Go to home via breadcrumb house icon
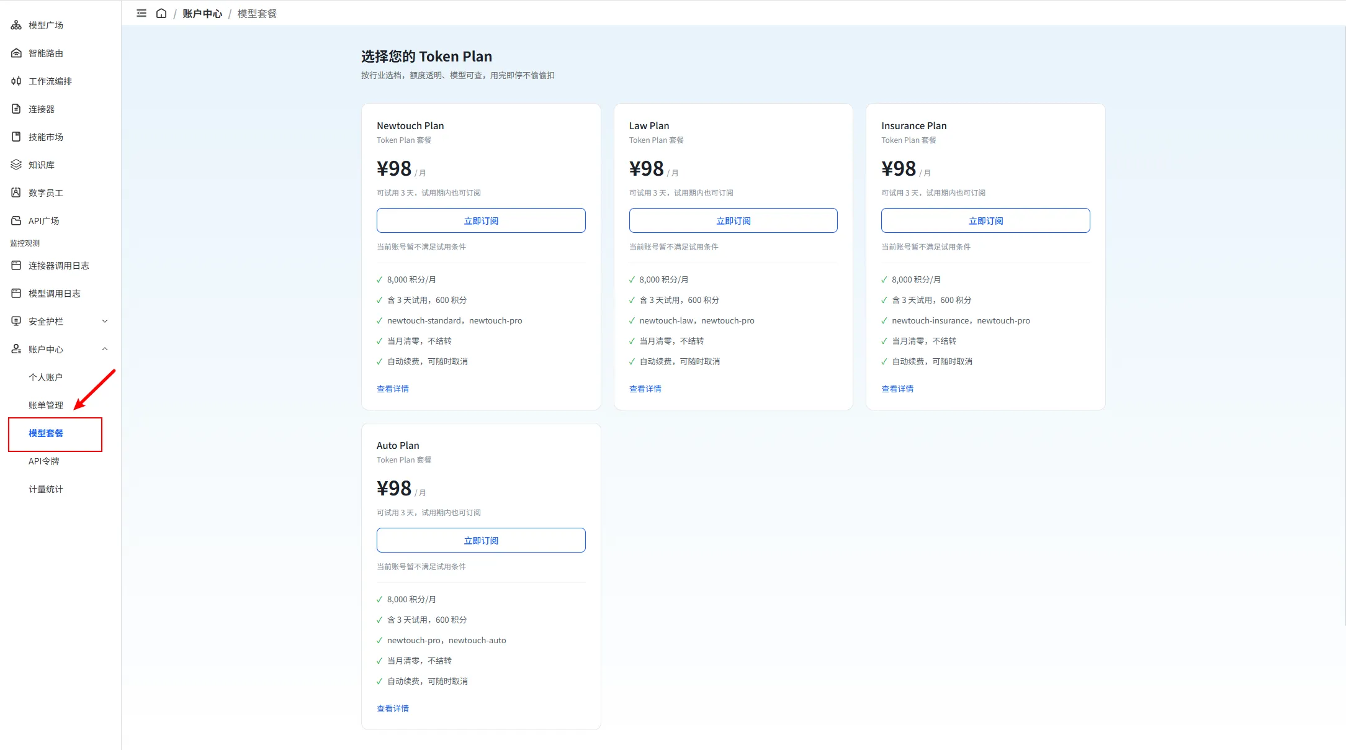Viewport: 1346px width, 750px height. 161,13
